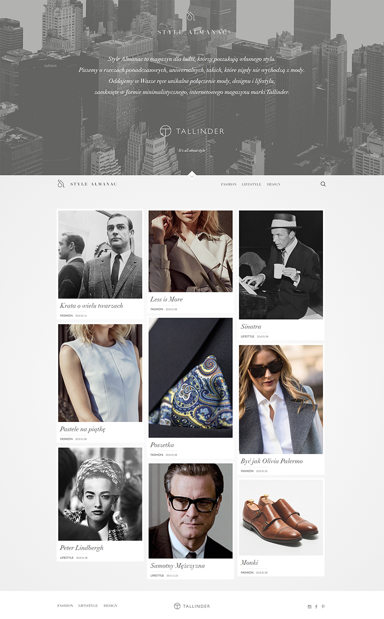Open search with the magnifier icon

click(x=323, y=184)
